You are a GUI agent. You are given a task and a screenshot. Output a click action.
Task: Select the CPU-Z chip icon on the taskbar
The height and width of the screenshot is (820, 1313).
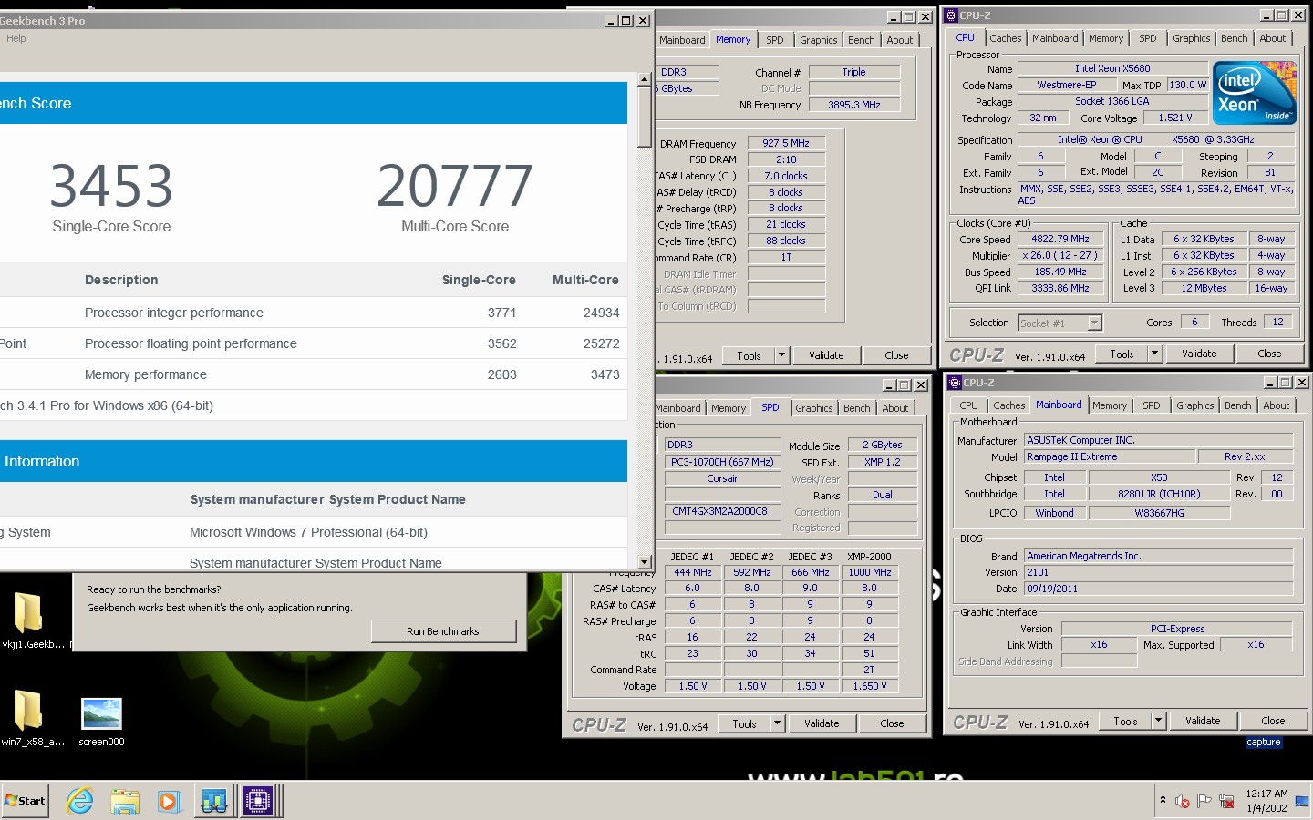(x=258, y=801)
